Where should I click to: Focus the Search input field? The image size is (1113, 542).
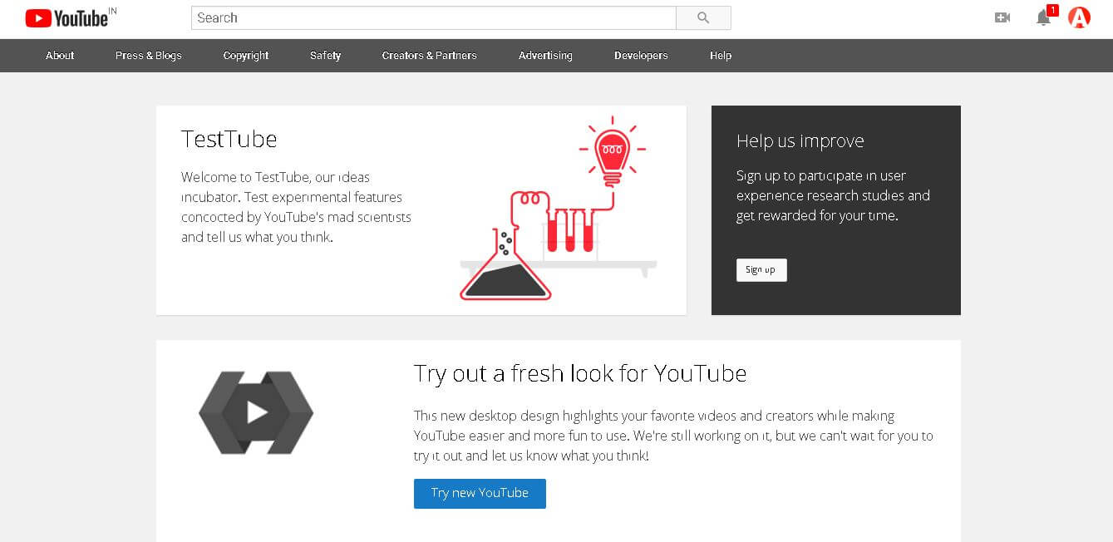(434, 17)
